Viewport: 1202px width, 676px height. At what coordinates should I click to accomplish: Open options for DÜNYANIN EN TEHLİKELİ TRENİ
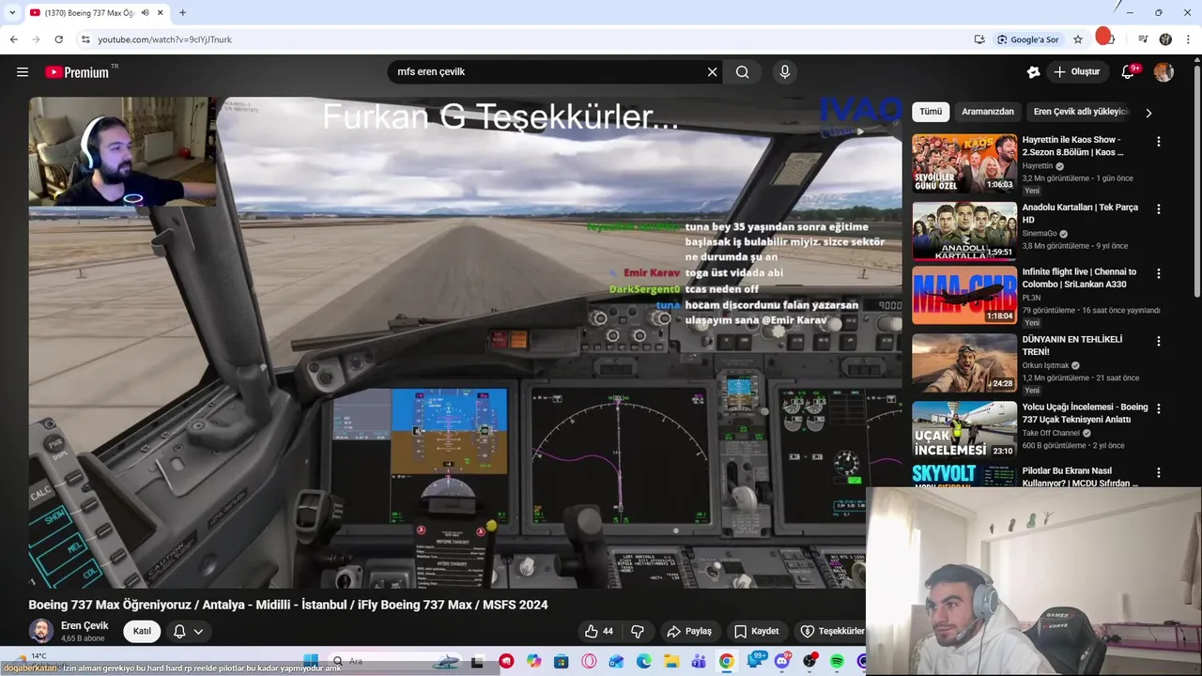[x=1159, y=342]
